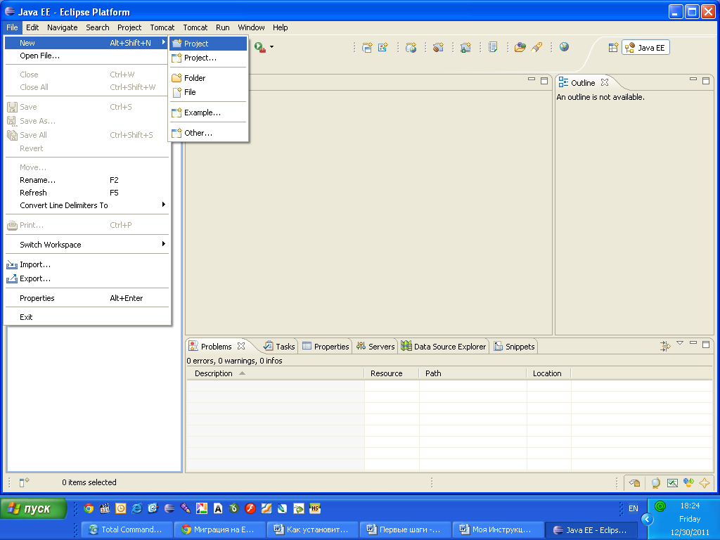The width and height of the screenshot is (720, 540).
Task: Sort by the Description column header
Action: click(x=275, y=373)
